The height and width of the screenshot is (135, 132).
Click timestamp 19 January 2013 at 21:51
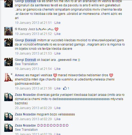[33, 23]
